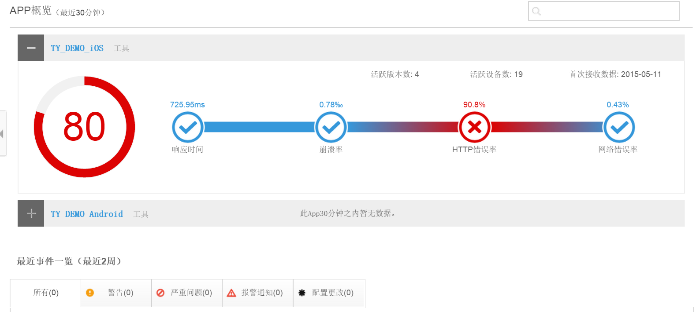The width and height of the screenshot is (696, 312).
Task: Switch to the 所有(0) tab
Action: coord(45,293)
